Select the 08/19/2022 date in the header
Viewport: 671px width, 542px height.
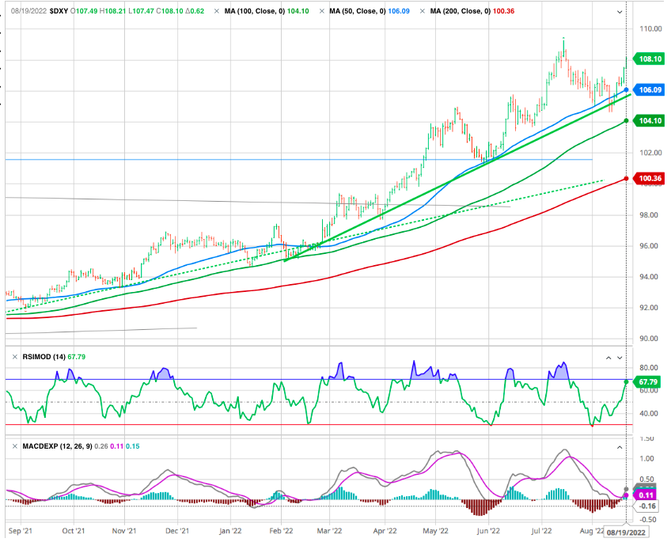click(x=28, y=11)
